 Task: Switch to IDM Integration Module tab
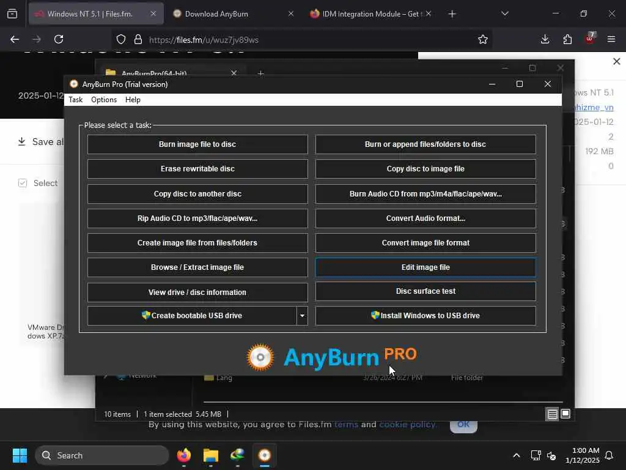coord(370,14)
